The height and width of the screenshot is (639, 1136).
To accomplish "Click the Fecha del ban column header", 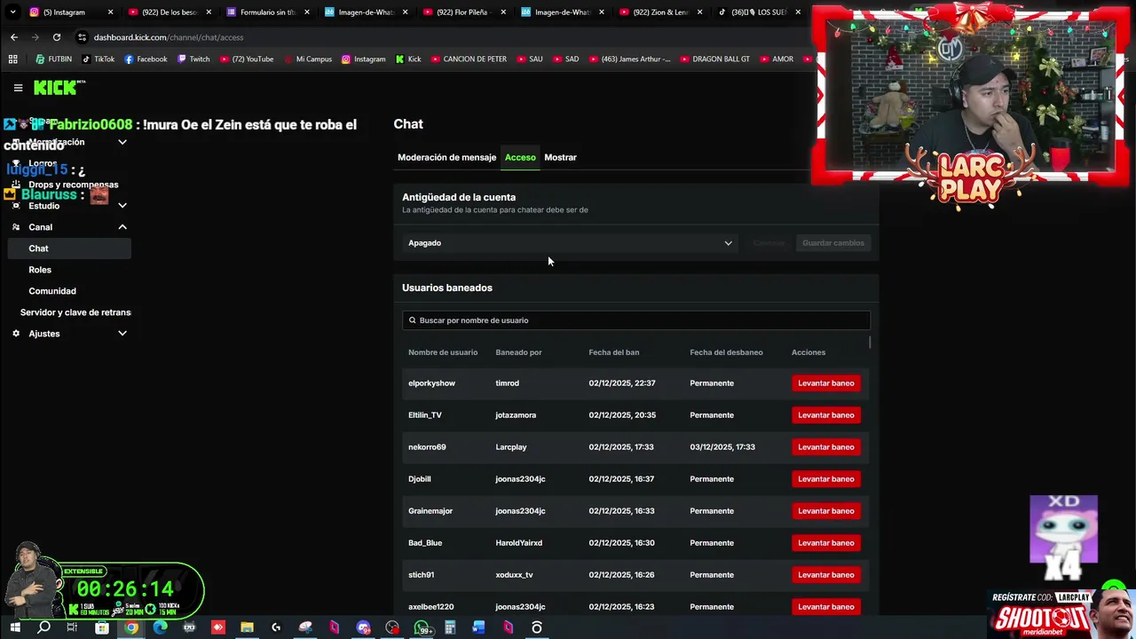I will [x=613, y=352].
